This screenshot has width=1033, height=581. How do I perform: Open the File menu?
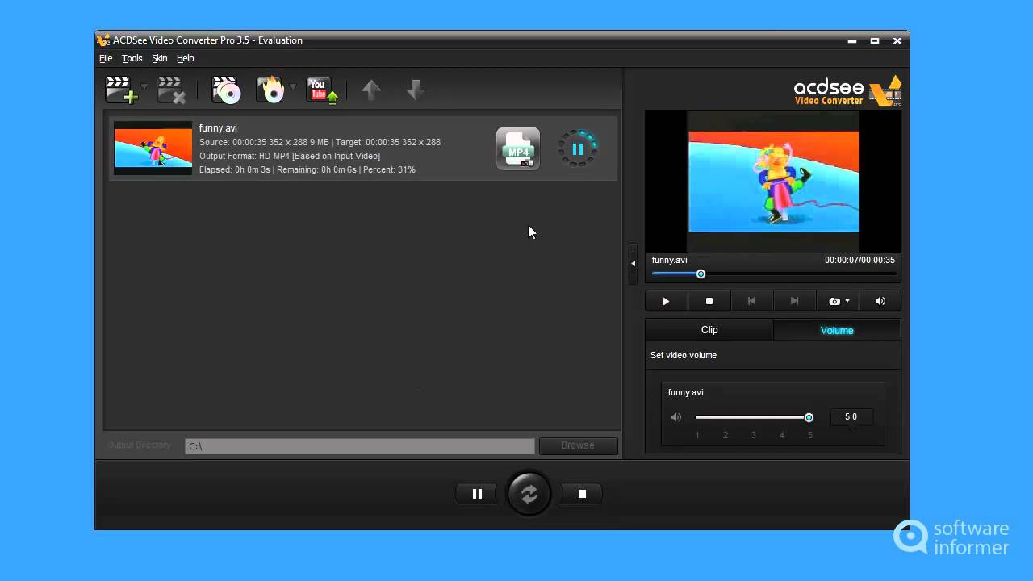(x=106, y=58)
